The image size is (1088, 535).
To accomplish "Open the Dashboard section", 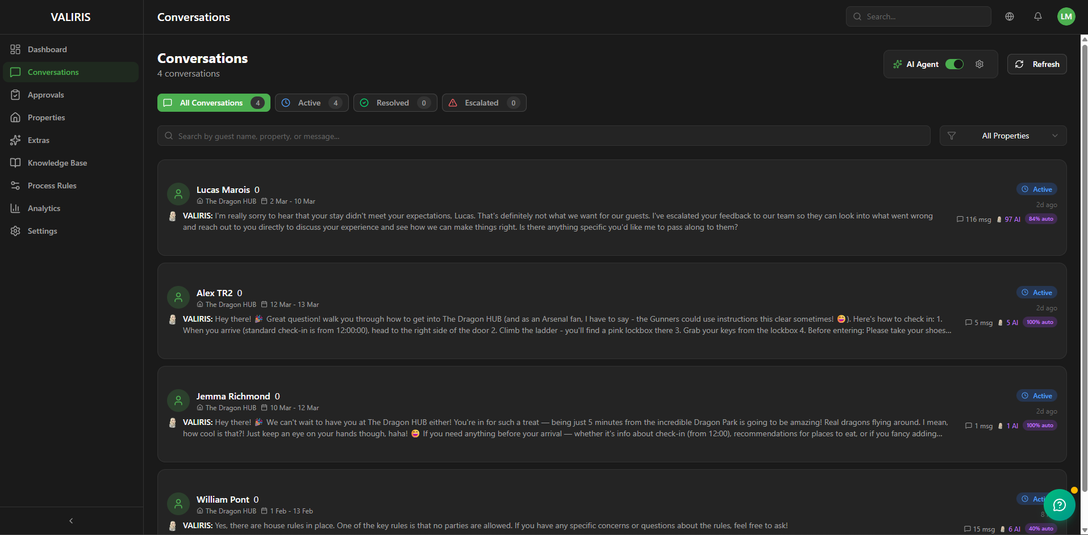I will click(x=47, y=49).
